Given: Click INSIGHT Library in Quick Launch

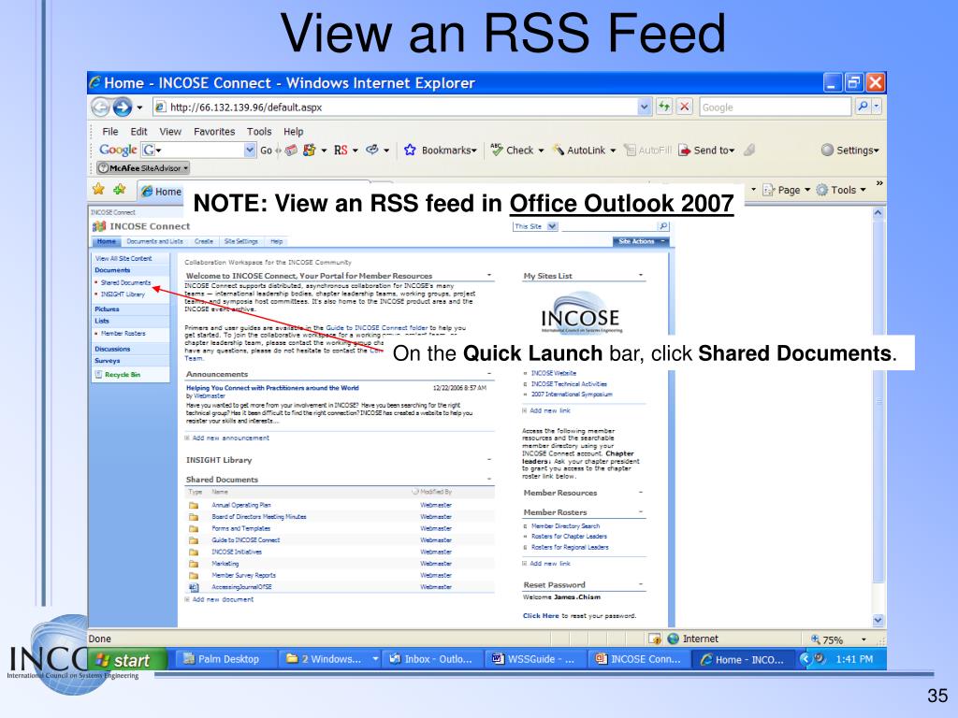Looking at the screenshot, I should [x=123, y=294].
